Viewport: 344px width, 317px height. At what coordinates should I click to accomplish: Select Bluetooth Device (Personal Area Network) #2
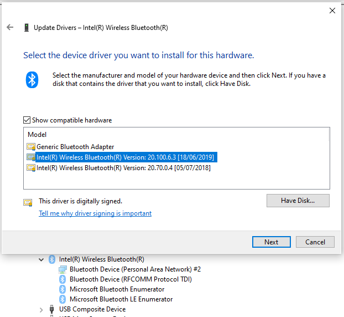tap(135, 269)
